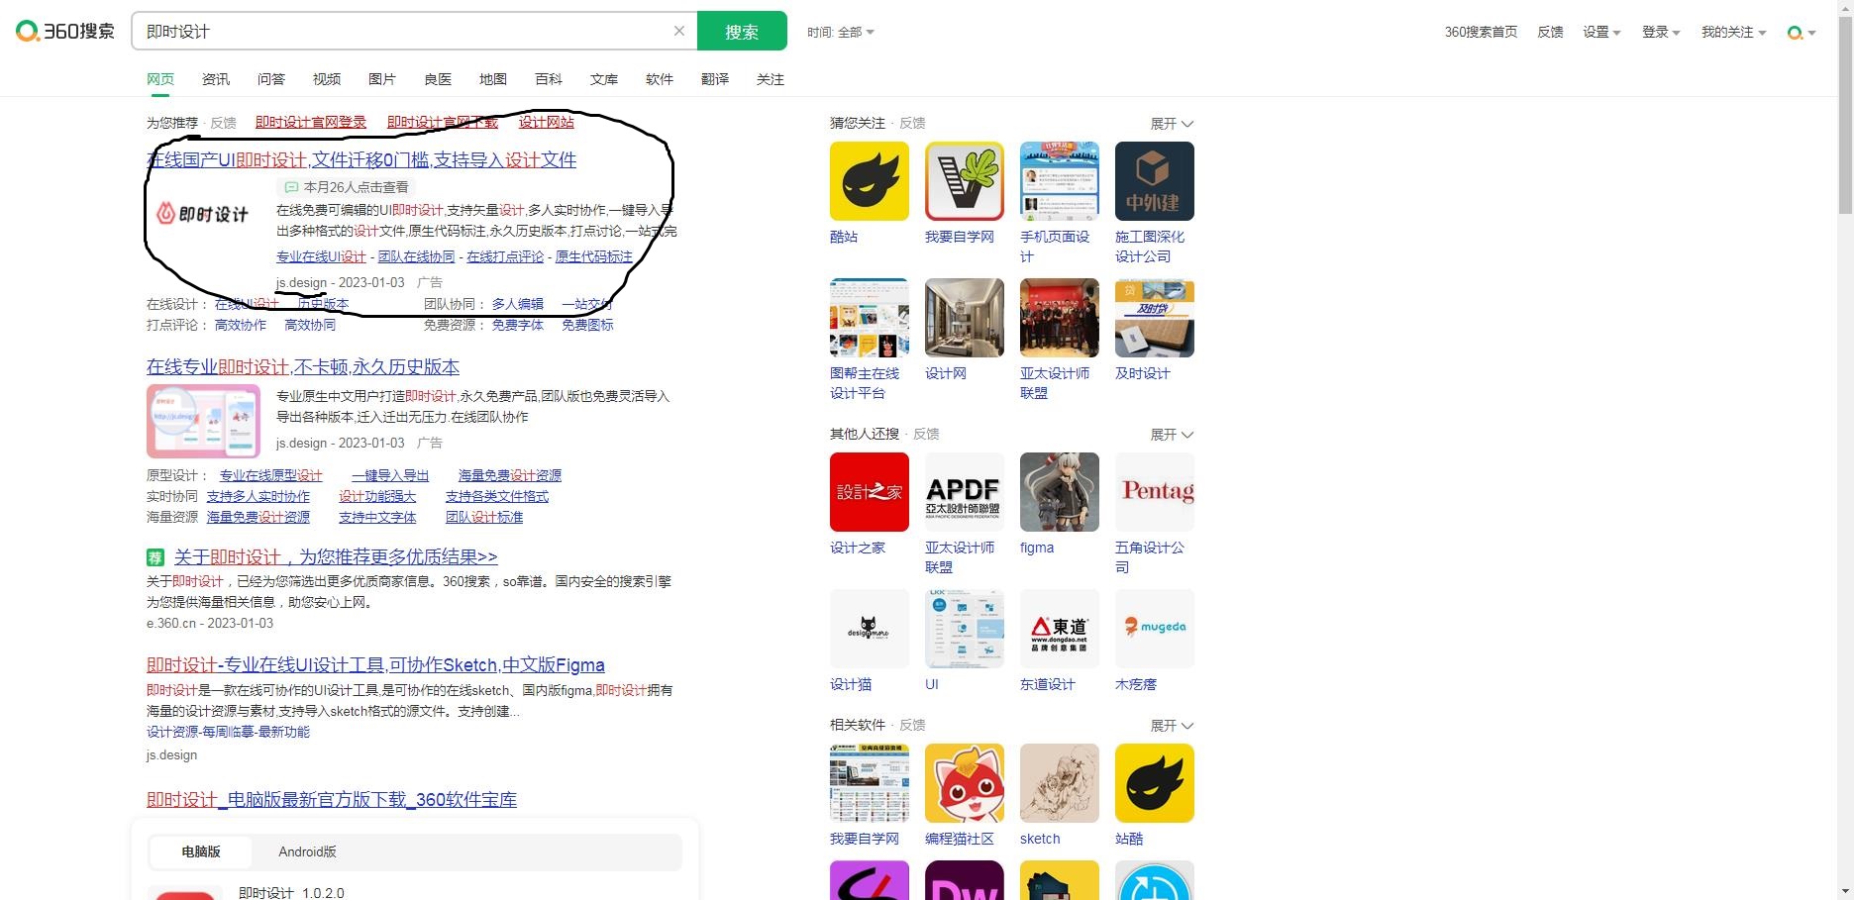The width and height of the screenshot is (1854, 900).
Task: Open the UI thumbnail under 其他人还搜
Action: click(965, 629)
